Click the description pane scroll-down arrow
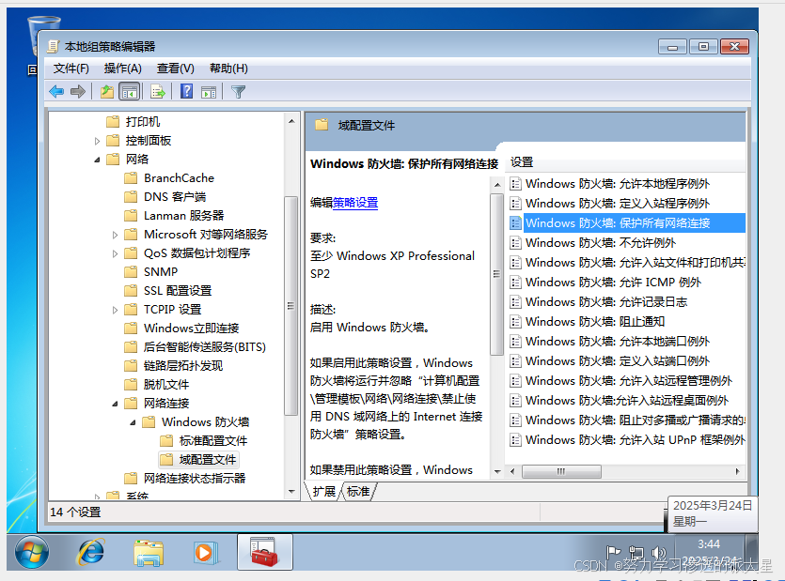Viewport: 785px width, 581px height. [x=497, y=471]
